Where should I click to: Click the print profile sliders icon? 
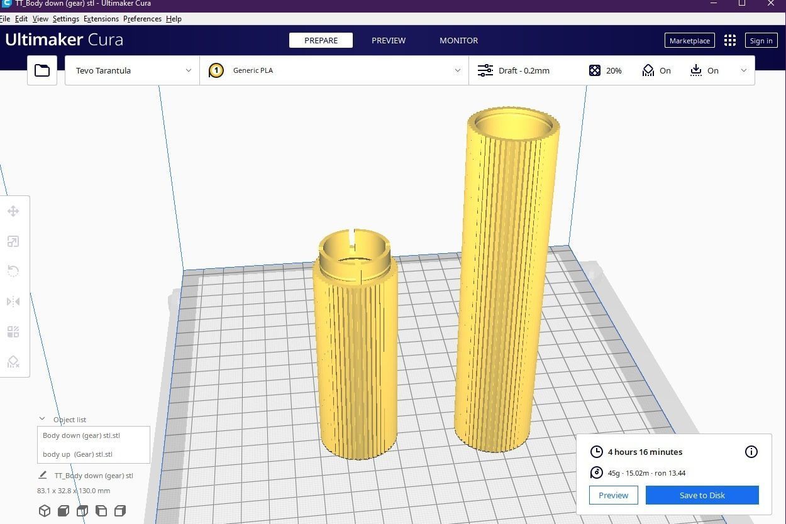pyautogui.click(x=485, y=70)
